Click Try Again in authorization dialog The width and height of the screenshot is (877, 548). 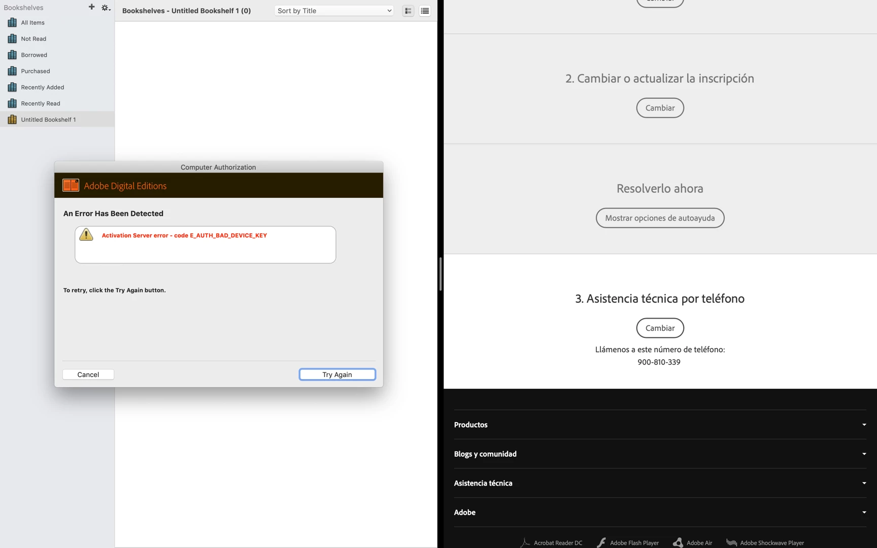(337, 374)
